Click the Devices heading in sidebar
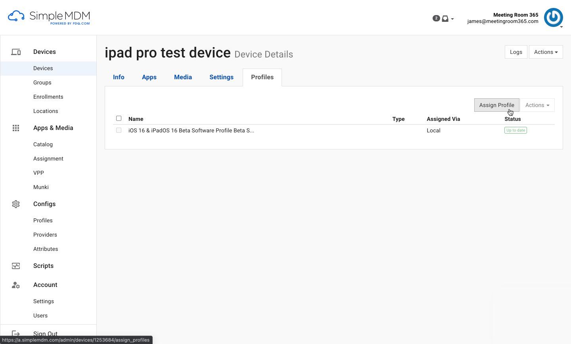This screenshot has width=571, height=344. (44, 52)
